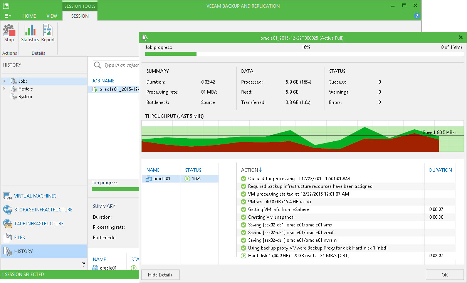The width and height of the screenshot is (467, 283).
Task: Open the main application menu dropdown
Action: (x=8, y=16)
